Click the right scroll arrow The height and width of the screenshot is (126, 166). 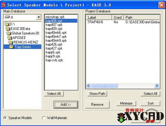[x=157, y=86]
